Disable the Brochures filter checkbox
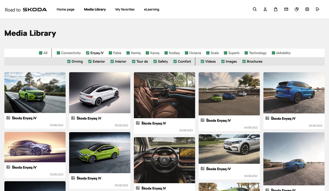 click(x=244, y=61)
